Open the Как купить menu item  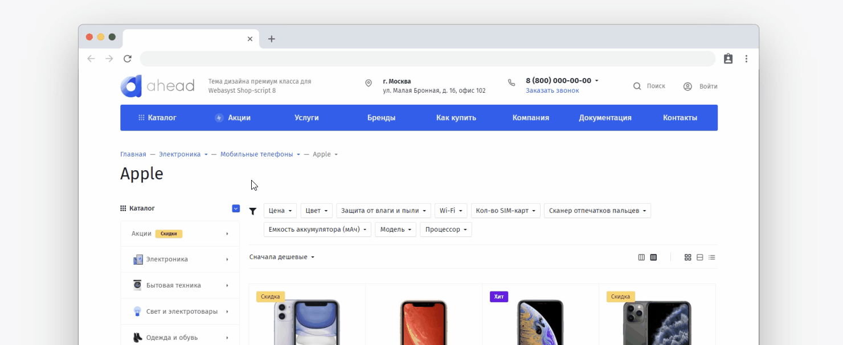(x=456, y=118)
